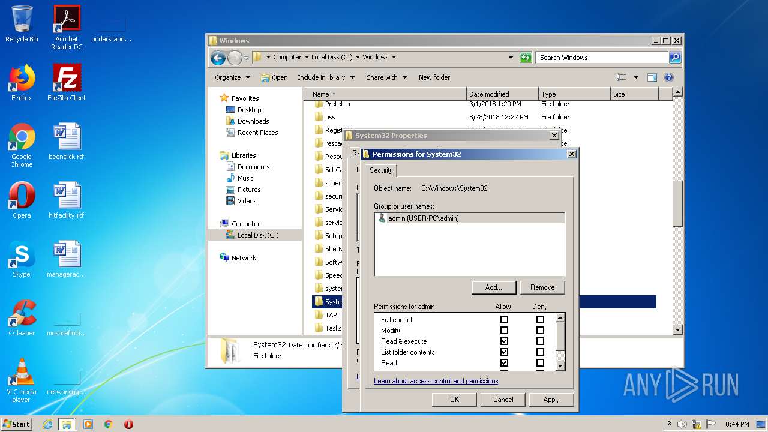Open the Acrobat Reader DC shortcut
The height and width of the screenshot is (432, 768).
point(67,27)
